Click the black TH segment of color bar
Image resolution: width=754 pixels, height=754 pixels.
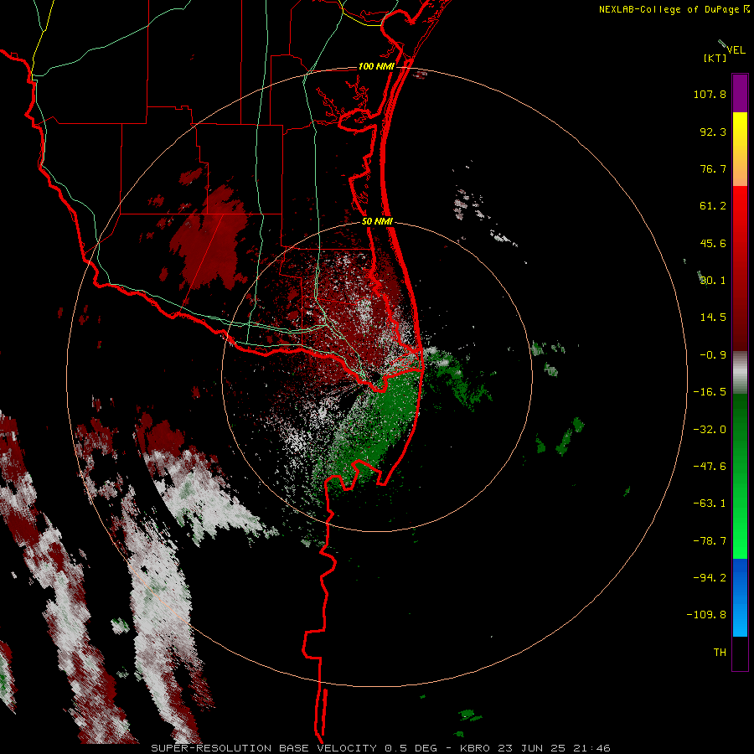[x=740, y=653]
